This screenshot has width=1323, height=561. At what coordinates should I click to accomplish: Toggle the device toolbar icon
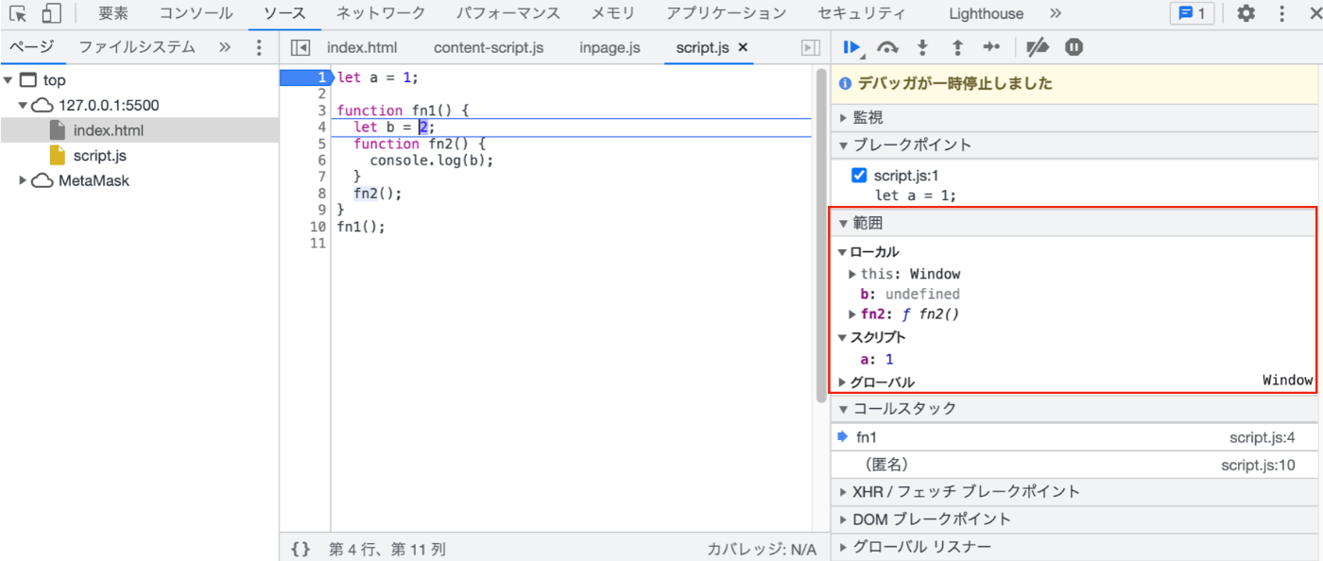[x=51, y=13]
